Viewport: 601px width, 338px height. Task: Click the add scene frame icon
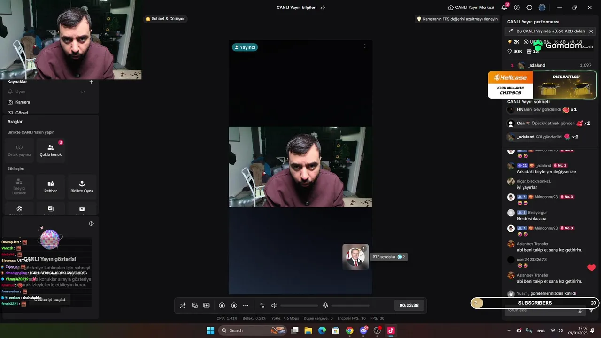206,305
